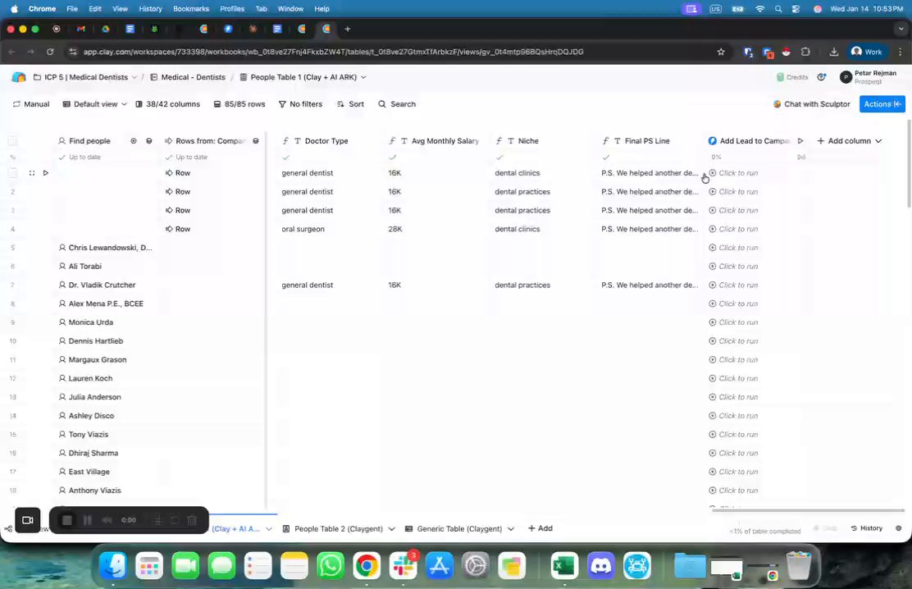
Task: Click the run icon for row 4's campaign cell
Action: (x=713, y=229)
